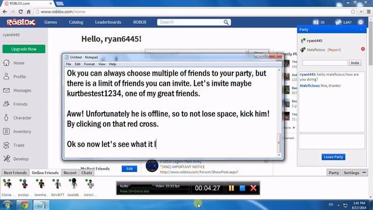The width and height of the screenshot is (373, 210).
Task: Click the Report link beside Maleficious
Action: coord(334,50)
